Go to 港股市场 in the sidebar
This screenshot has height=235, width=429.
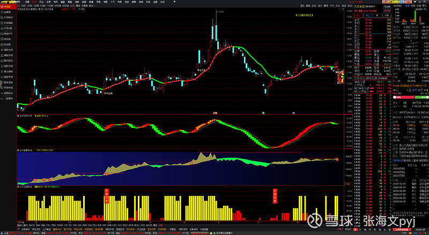pos(8,50)
